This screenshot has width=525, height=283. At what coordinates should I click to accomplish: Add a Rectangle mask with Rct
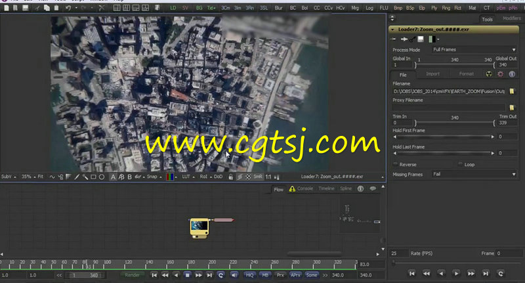coord(457,8)
